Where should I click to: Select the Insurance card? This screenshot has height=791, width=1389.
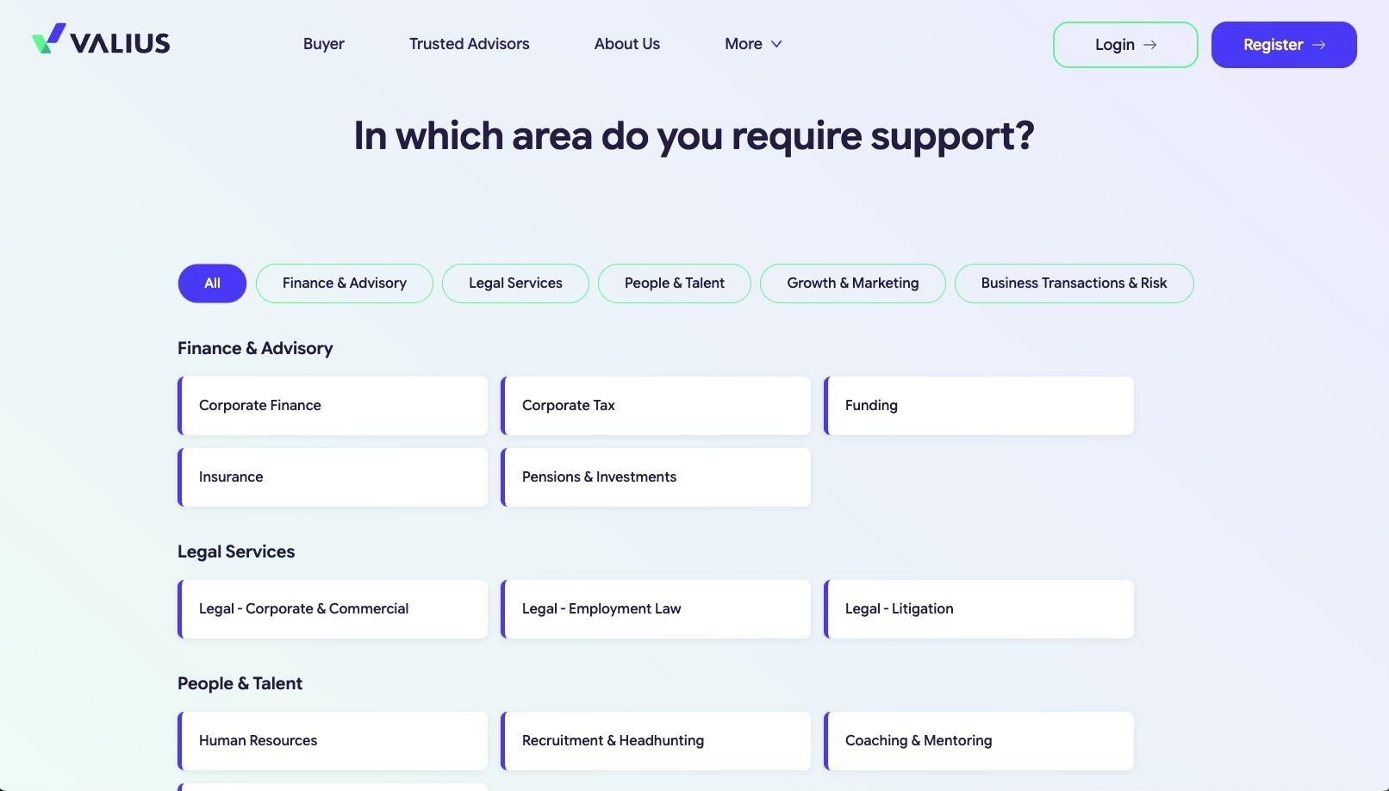click(x=333, y=477)
